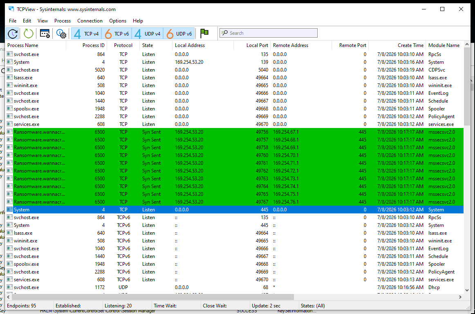Click the horizontal scrollbar right arrow
This screenshot has height=314, width=475.
coord(460,297)
